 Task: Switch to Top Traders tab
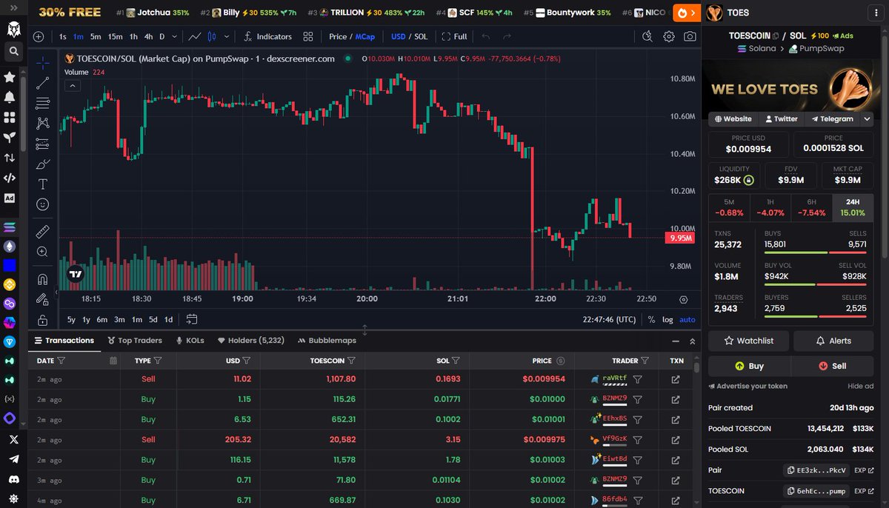pyautogui.click(x=135, y=341)
